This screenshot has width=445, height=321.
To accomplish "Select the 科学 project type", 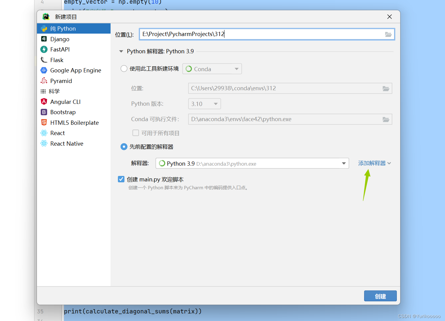I will pyautogui.click(x=74, y=91).
